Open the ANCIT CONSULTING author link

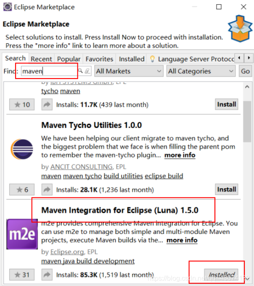(x=81, y=167)
